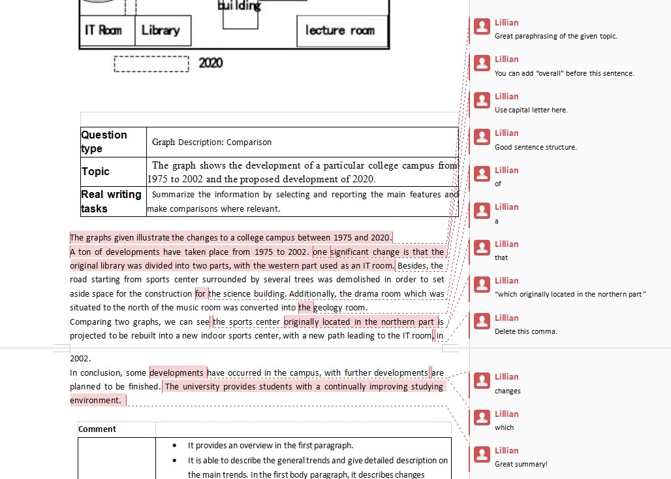Click the "Graph Description: Comparison" cell
Image resolution: width=671 pixels, height=479 pixels.
tap(302, 142)
